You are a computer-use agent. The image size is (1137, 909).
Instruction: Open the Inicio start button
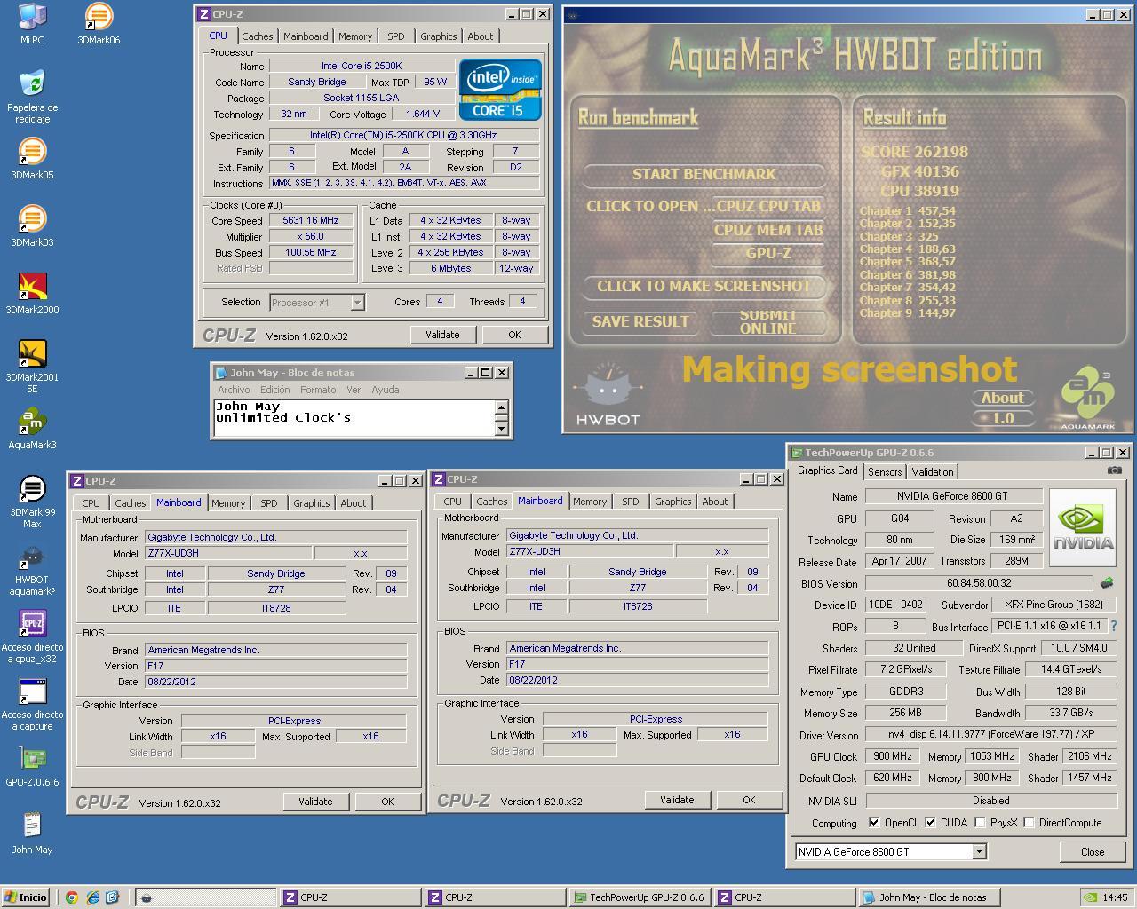[26, 897]
